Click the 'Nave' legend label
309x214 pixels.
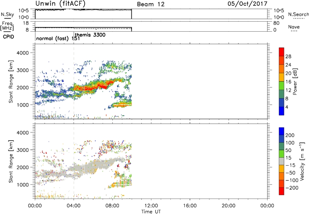pos(294,27)
